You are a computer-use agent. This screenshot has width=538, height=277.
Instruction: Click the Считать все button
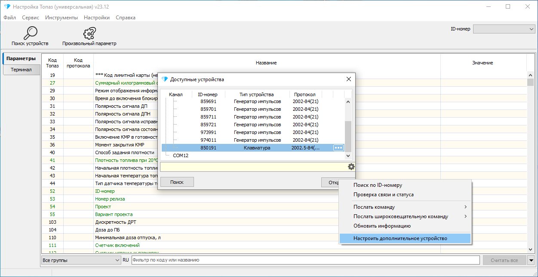(x=504, y=260)
